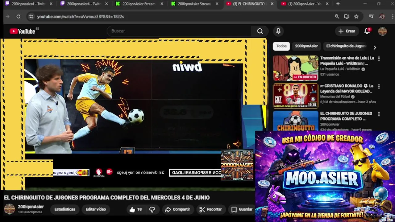Open options menu for Cristiano Ronaldo video

click(379, 87)
